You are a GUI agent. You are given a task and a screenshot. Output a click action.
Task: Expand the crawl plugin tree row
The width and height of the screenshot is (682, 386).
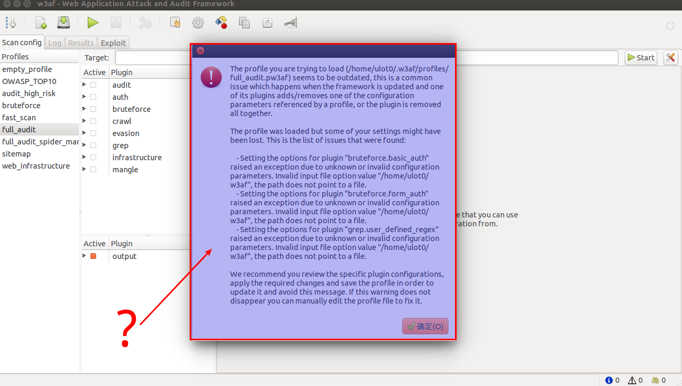pyautogui.click(x=84, y=121)
